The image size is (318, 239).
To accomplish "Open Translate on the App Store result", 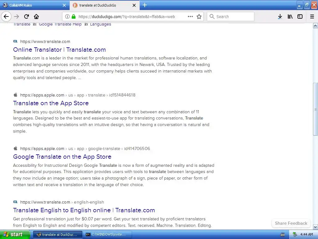I will pyautogui.click(x=51, y=103).
